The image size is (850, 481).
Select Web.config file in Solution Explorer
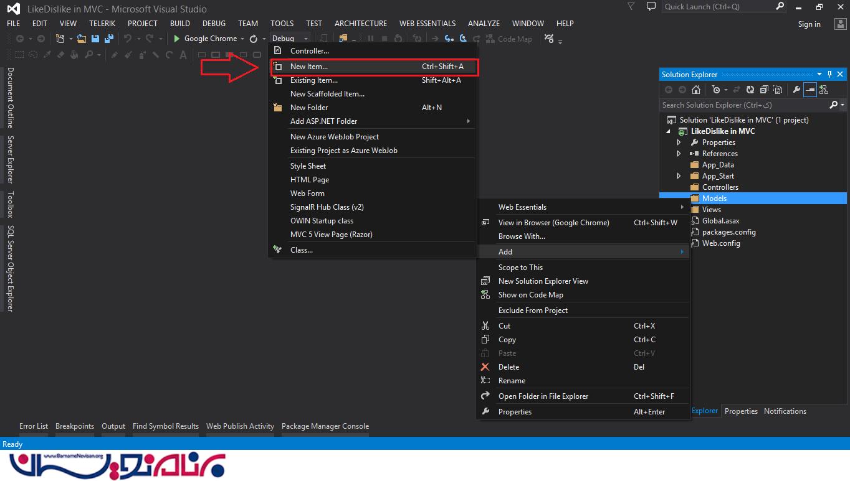(720, 243)
